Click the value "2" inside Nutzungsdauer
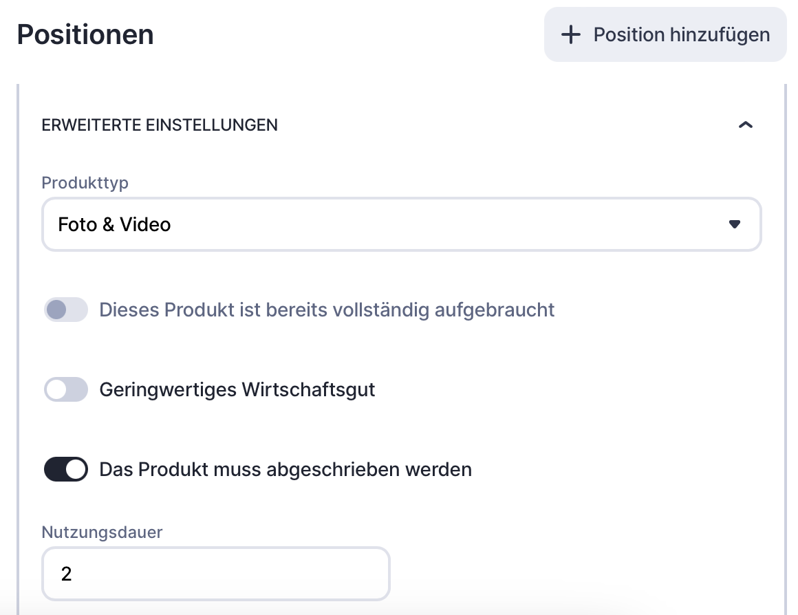Viewport: 798px width, 615px height. tap(67, 574)
